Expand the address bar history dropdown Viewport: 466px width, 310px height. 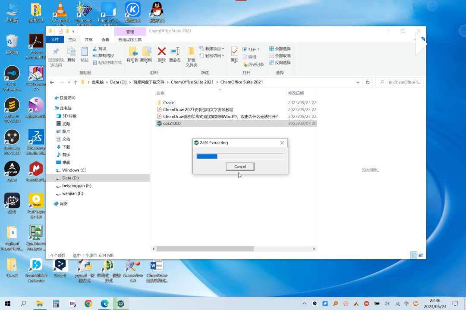pos(358,83)
